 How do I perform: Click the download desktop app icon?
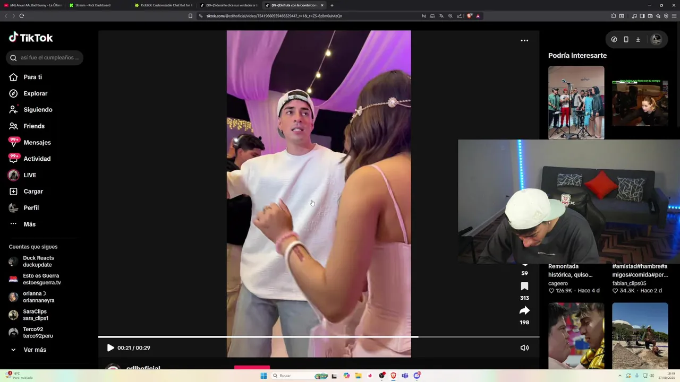(x=638, y=39)
